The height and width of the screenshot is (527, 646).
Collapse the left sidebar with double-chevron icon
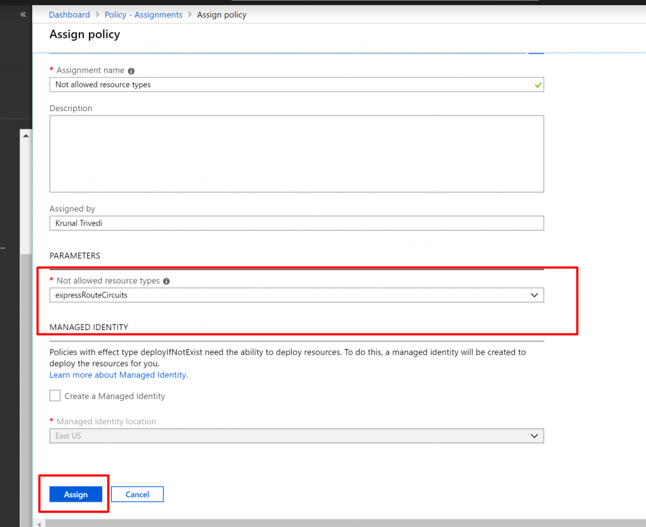[23, 14]
